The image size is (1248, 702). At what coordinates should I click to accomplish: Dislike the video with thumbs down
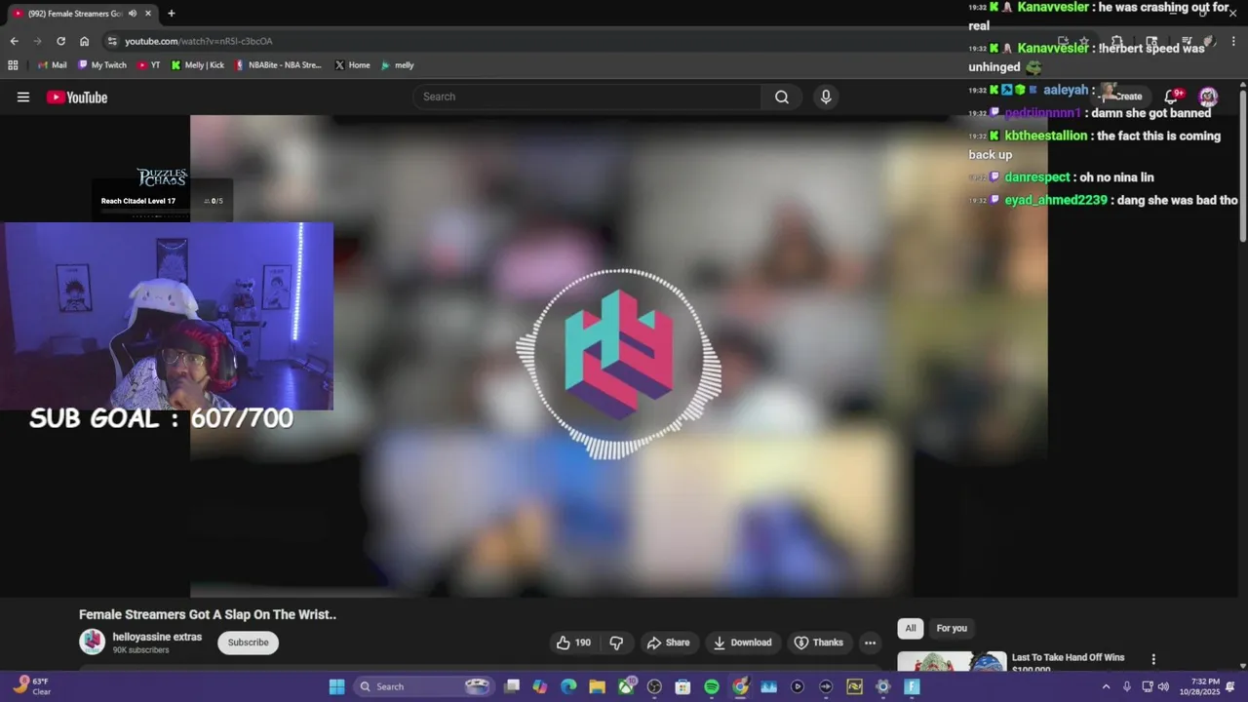coord(616,643)
